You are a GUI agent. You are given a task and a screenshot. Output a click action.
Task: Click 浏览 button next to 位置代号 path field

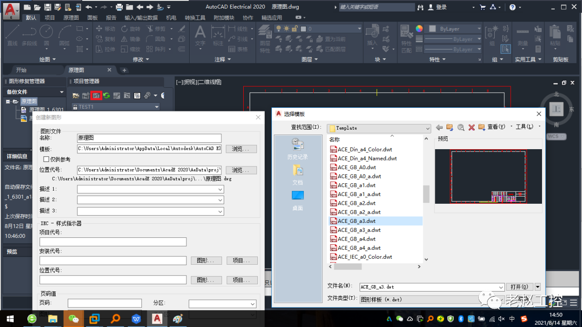click(x=241, y=170)
